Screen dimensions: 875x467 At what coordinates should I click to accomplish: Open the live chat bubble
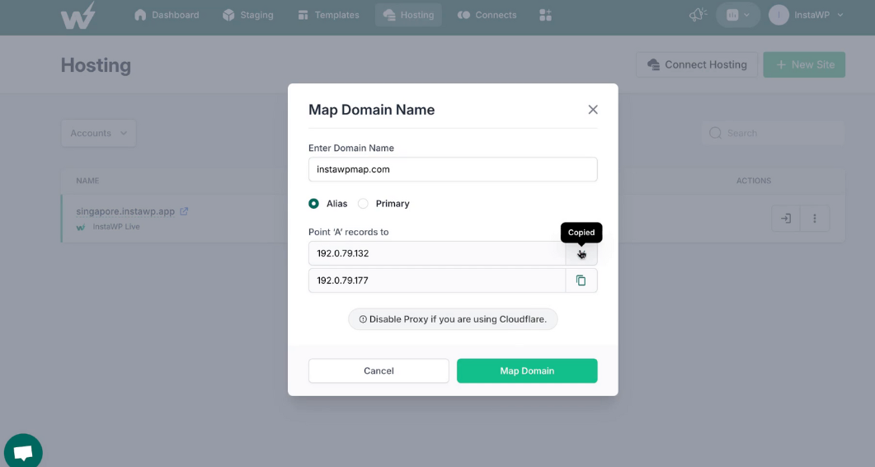(23, 451)
